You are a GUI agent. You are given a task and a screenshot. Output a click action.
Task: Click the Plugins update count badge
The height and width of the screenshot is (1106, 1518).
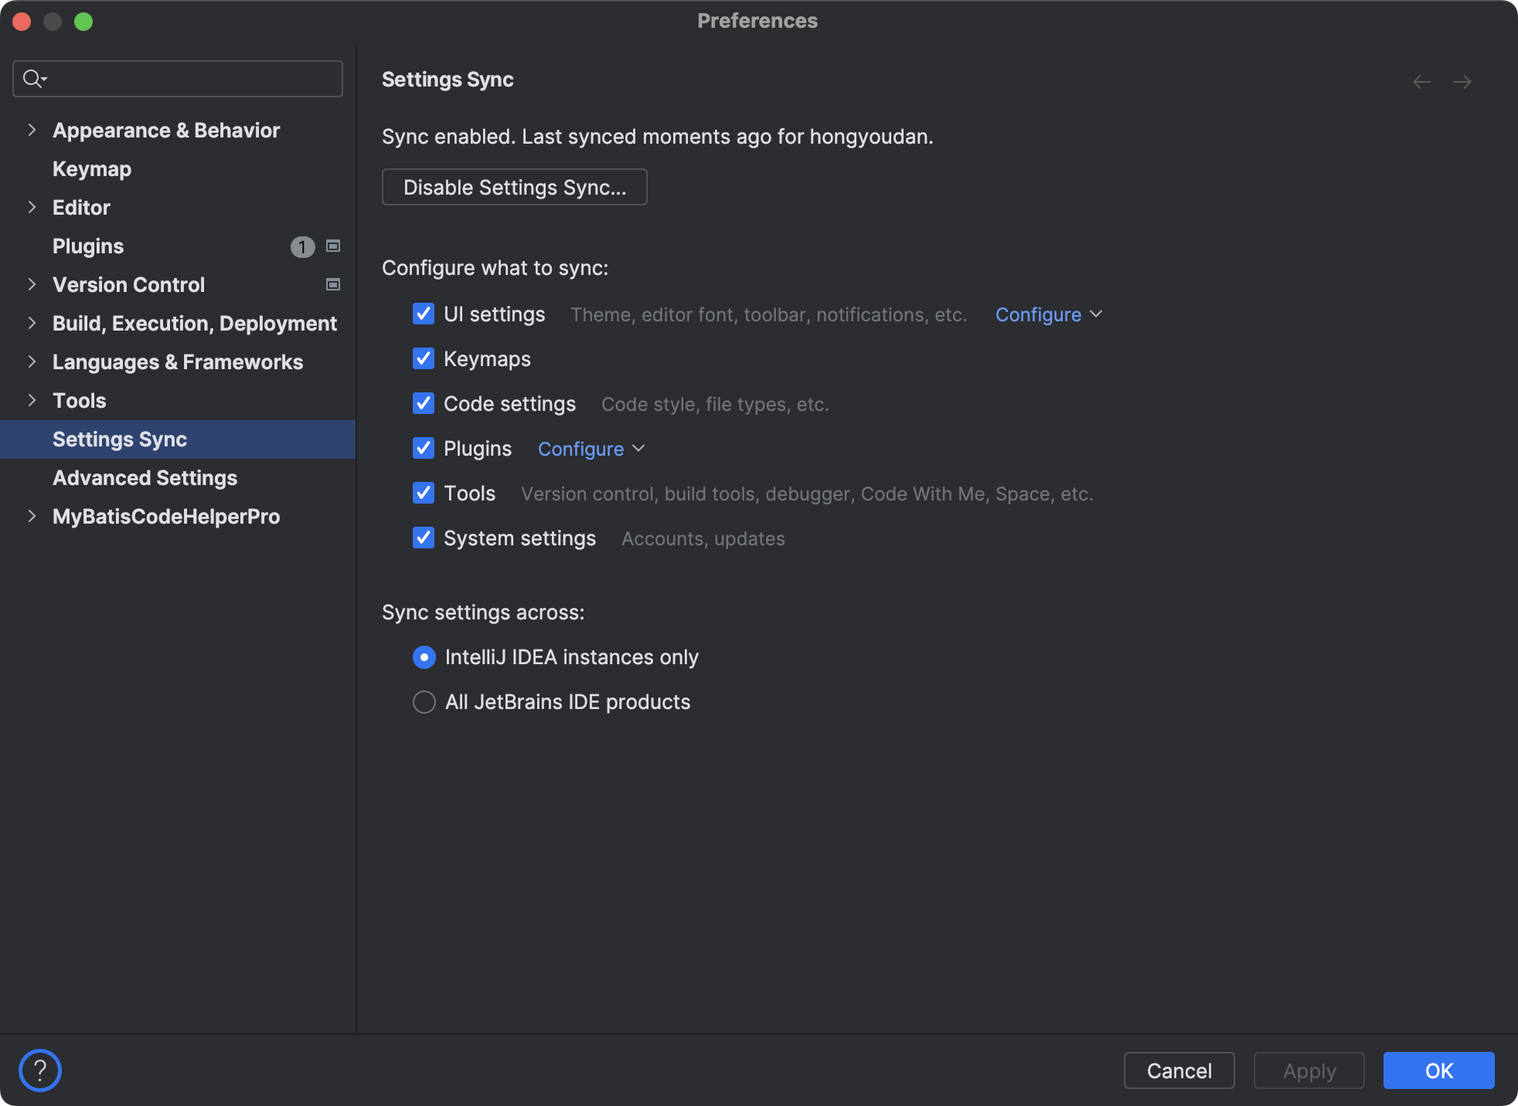pyautogui.click(x=302, y=246)
